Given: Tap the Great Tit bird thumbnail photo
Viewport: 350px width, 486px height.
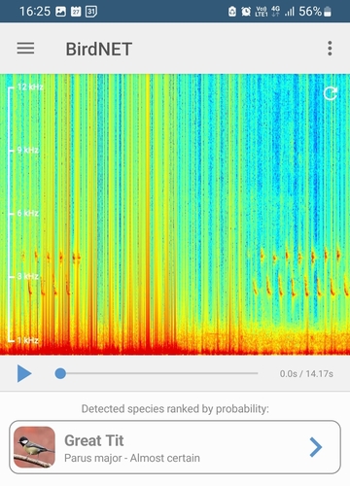Looking at the screenshot, I should click(x=34, y=447).
